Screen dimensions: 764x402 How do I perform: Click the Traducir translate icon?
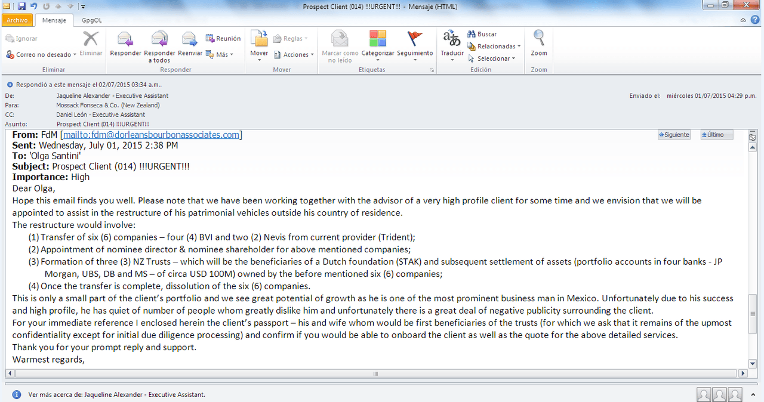(452, 39)
